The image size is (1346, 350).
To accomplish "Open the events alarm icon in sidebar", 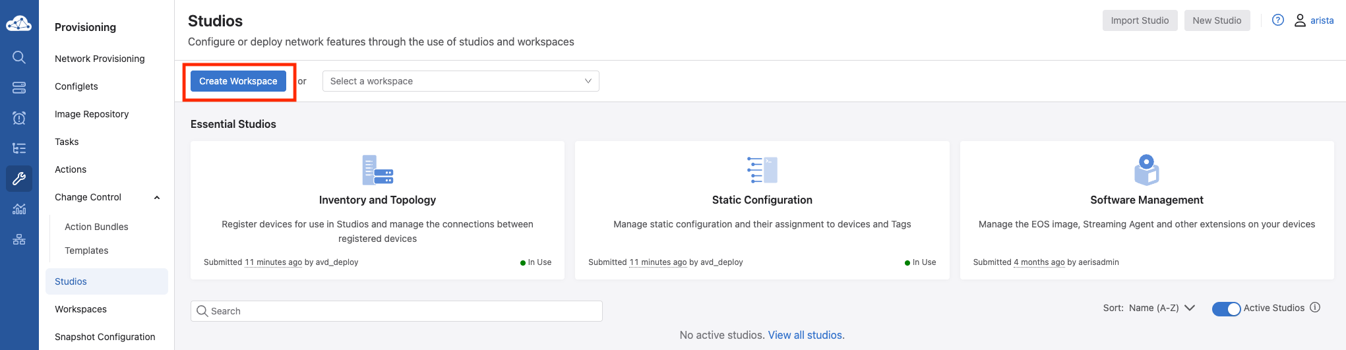I will point(19,118).
